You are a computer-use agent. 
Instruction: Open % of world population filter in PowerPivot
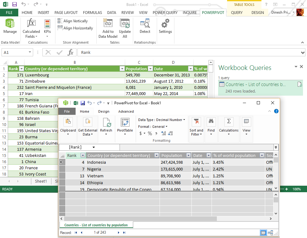(262, 155)
